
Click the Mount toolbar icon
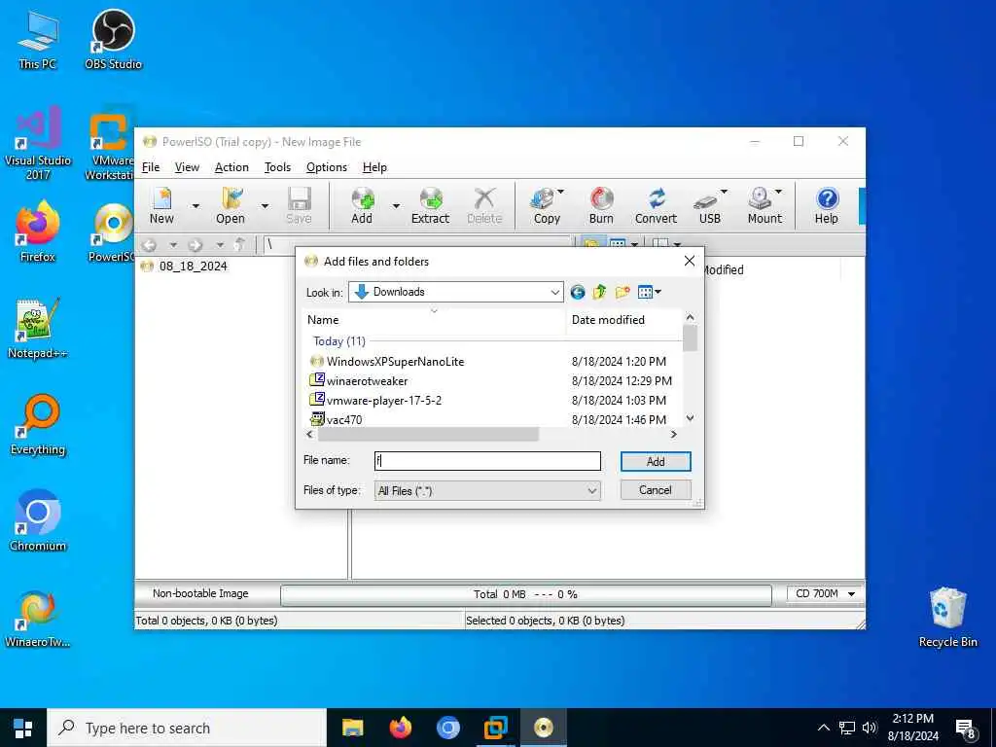pyautogui.click(x=765, y=205)
